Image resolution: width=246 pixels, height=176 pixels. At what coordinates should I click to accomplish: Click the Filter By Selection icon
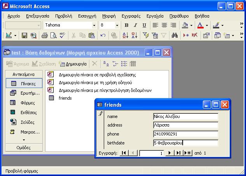(x=146, y=35)
